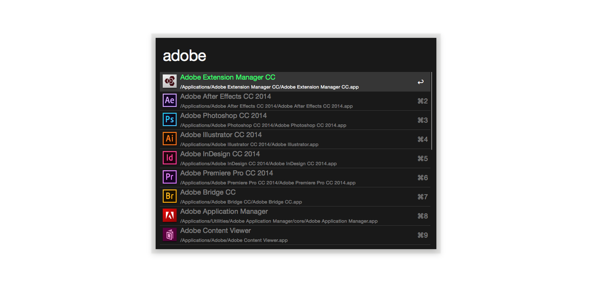592x287 pixels.
Task: Click the Adobe Application Manager icon
Action: point(170,215)
